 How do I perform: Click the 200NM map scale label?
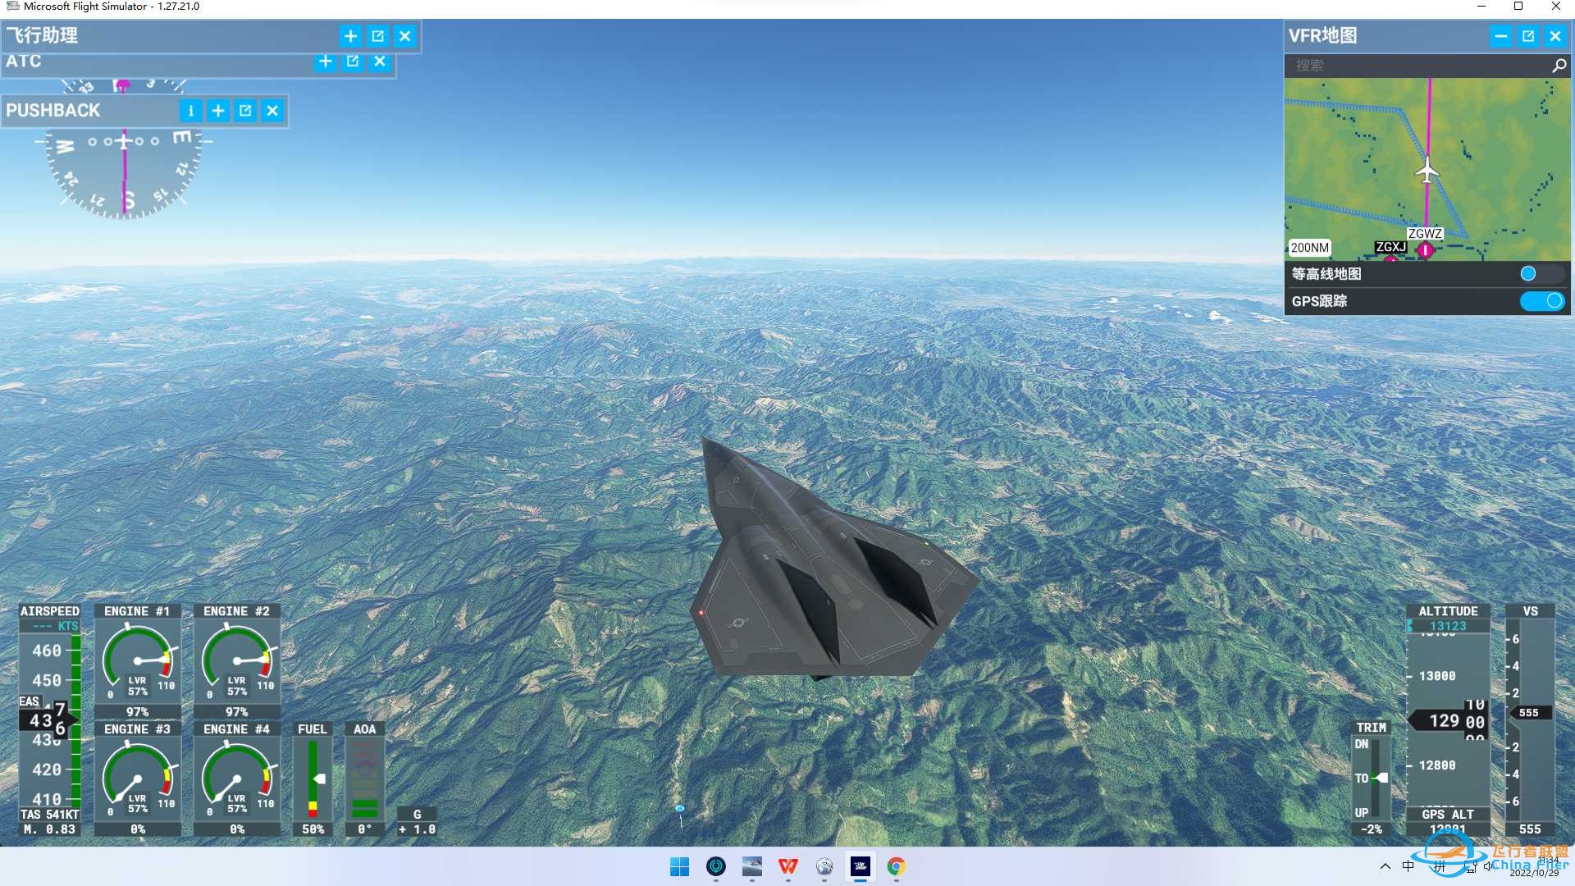point(1309,248)
